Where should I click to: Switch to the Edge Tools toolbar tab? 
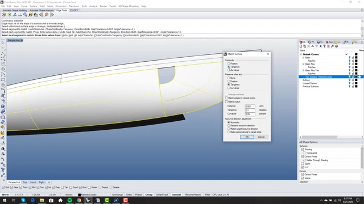point(62,10)
